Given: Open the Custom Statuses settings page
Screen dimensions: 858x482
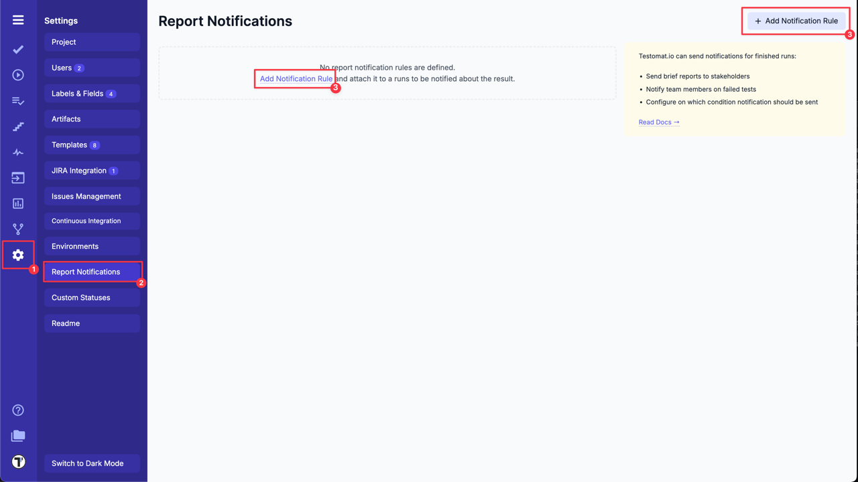Looking at the screenshot, I should tap(92, 297).
